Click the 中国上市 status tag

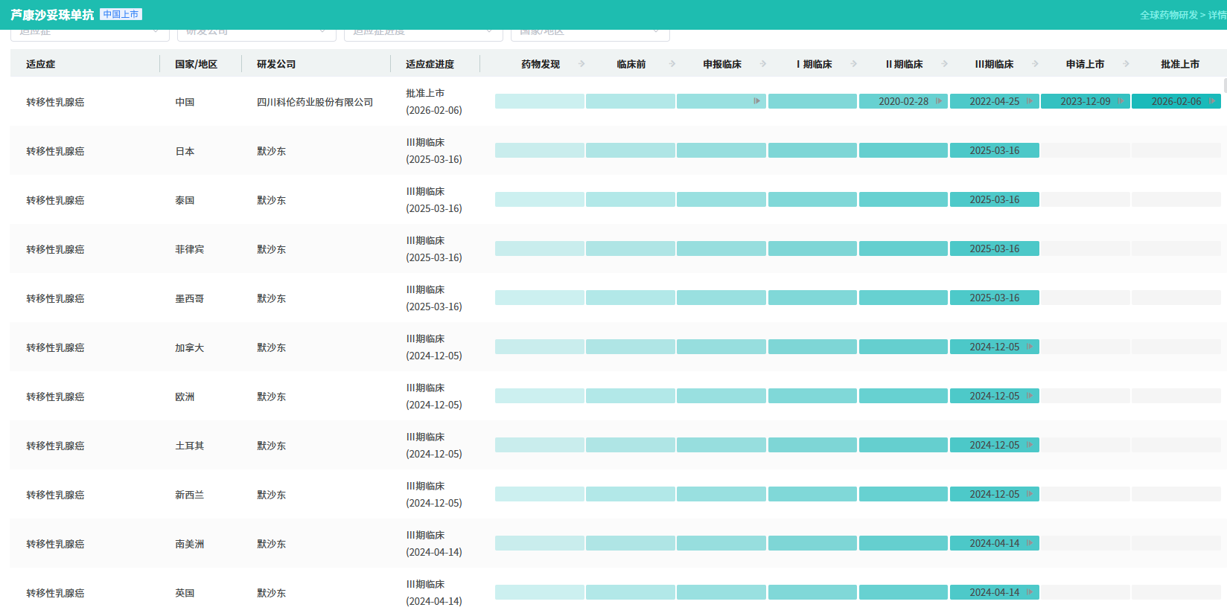point(121,14)
